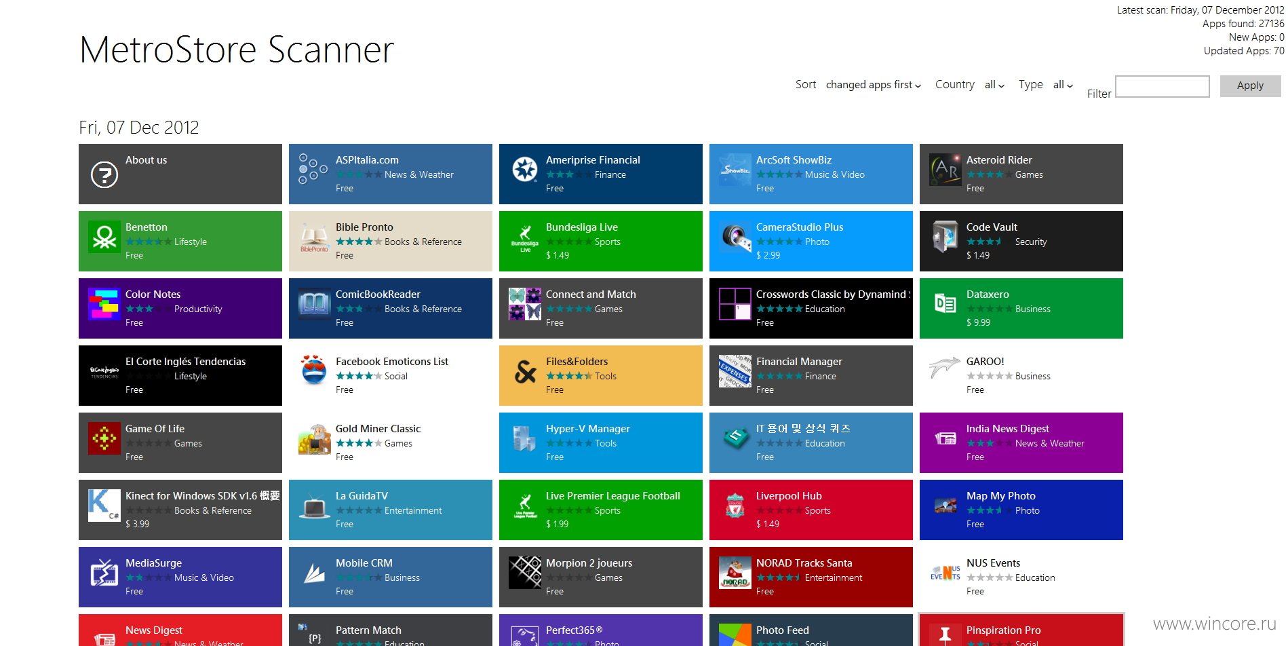The height and width of the screenshot is (646, 1288).
Task: Select the India News Digest icon
Action: [x=945, y=439]
